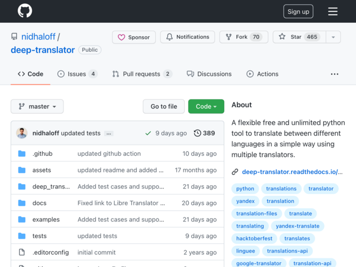
Task: Select the yandex topic tag
Action: [x=245, y=201]
